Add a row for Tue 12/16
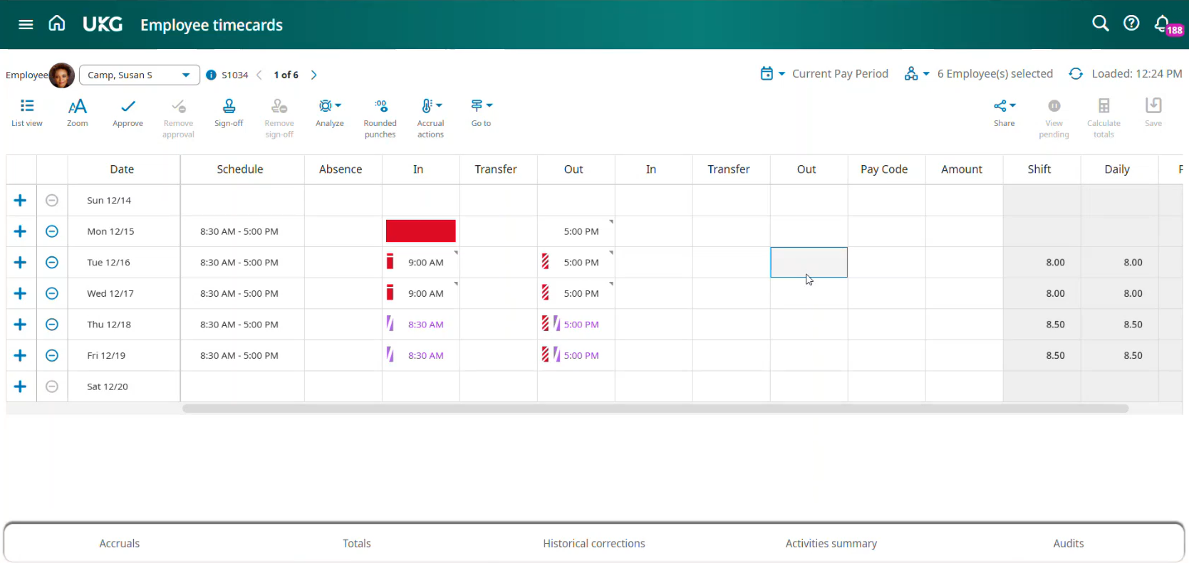 point(20,263)
